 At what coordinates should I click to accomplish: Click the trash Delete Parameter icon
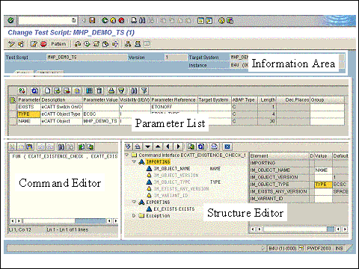click(x=99, y=91)
